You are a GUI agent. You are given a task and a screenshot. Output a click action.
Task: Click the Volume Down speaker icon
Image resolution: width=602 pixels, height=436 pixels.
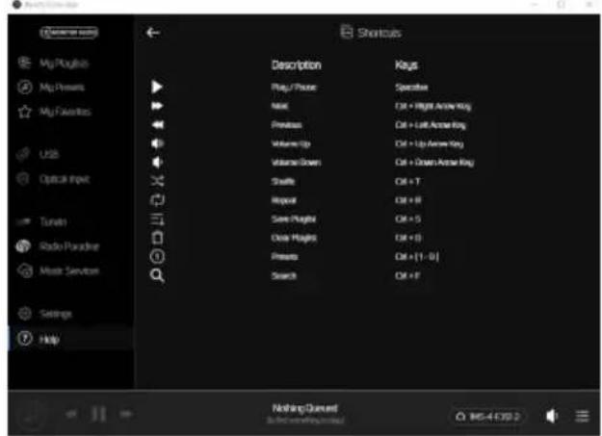(x=157, y=162)
